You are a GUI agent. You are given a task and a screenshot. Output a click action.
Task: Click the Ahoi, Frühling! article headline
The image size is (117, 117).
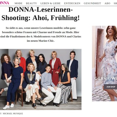(41, 14)
